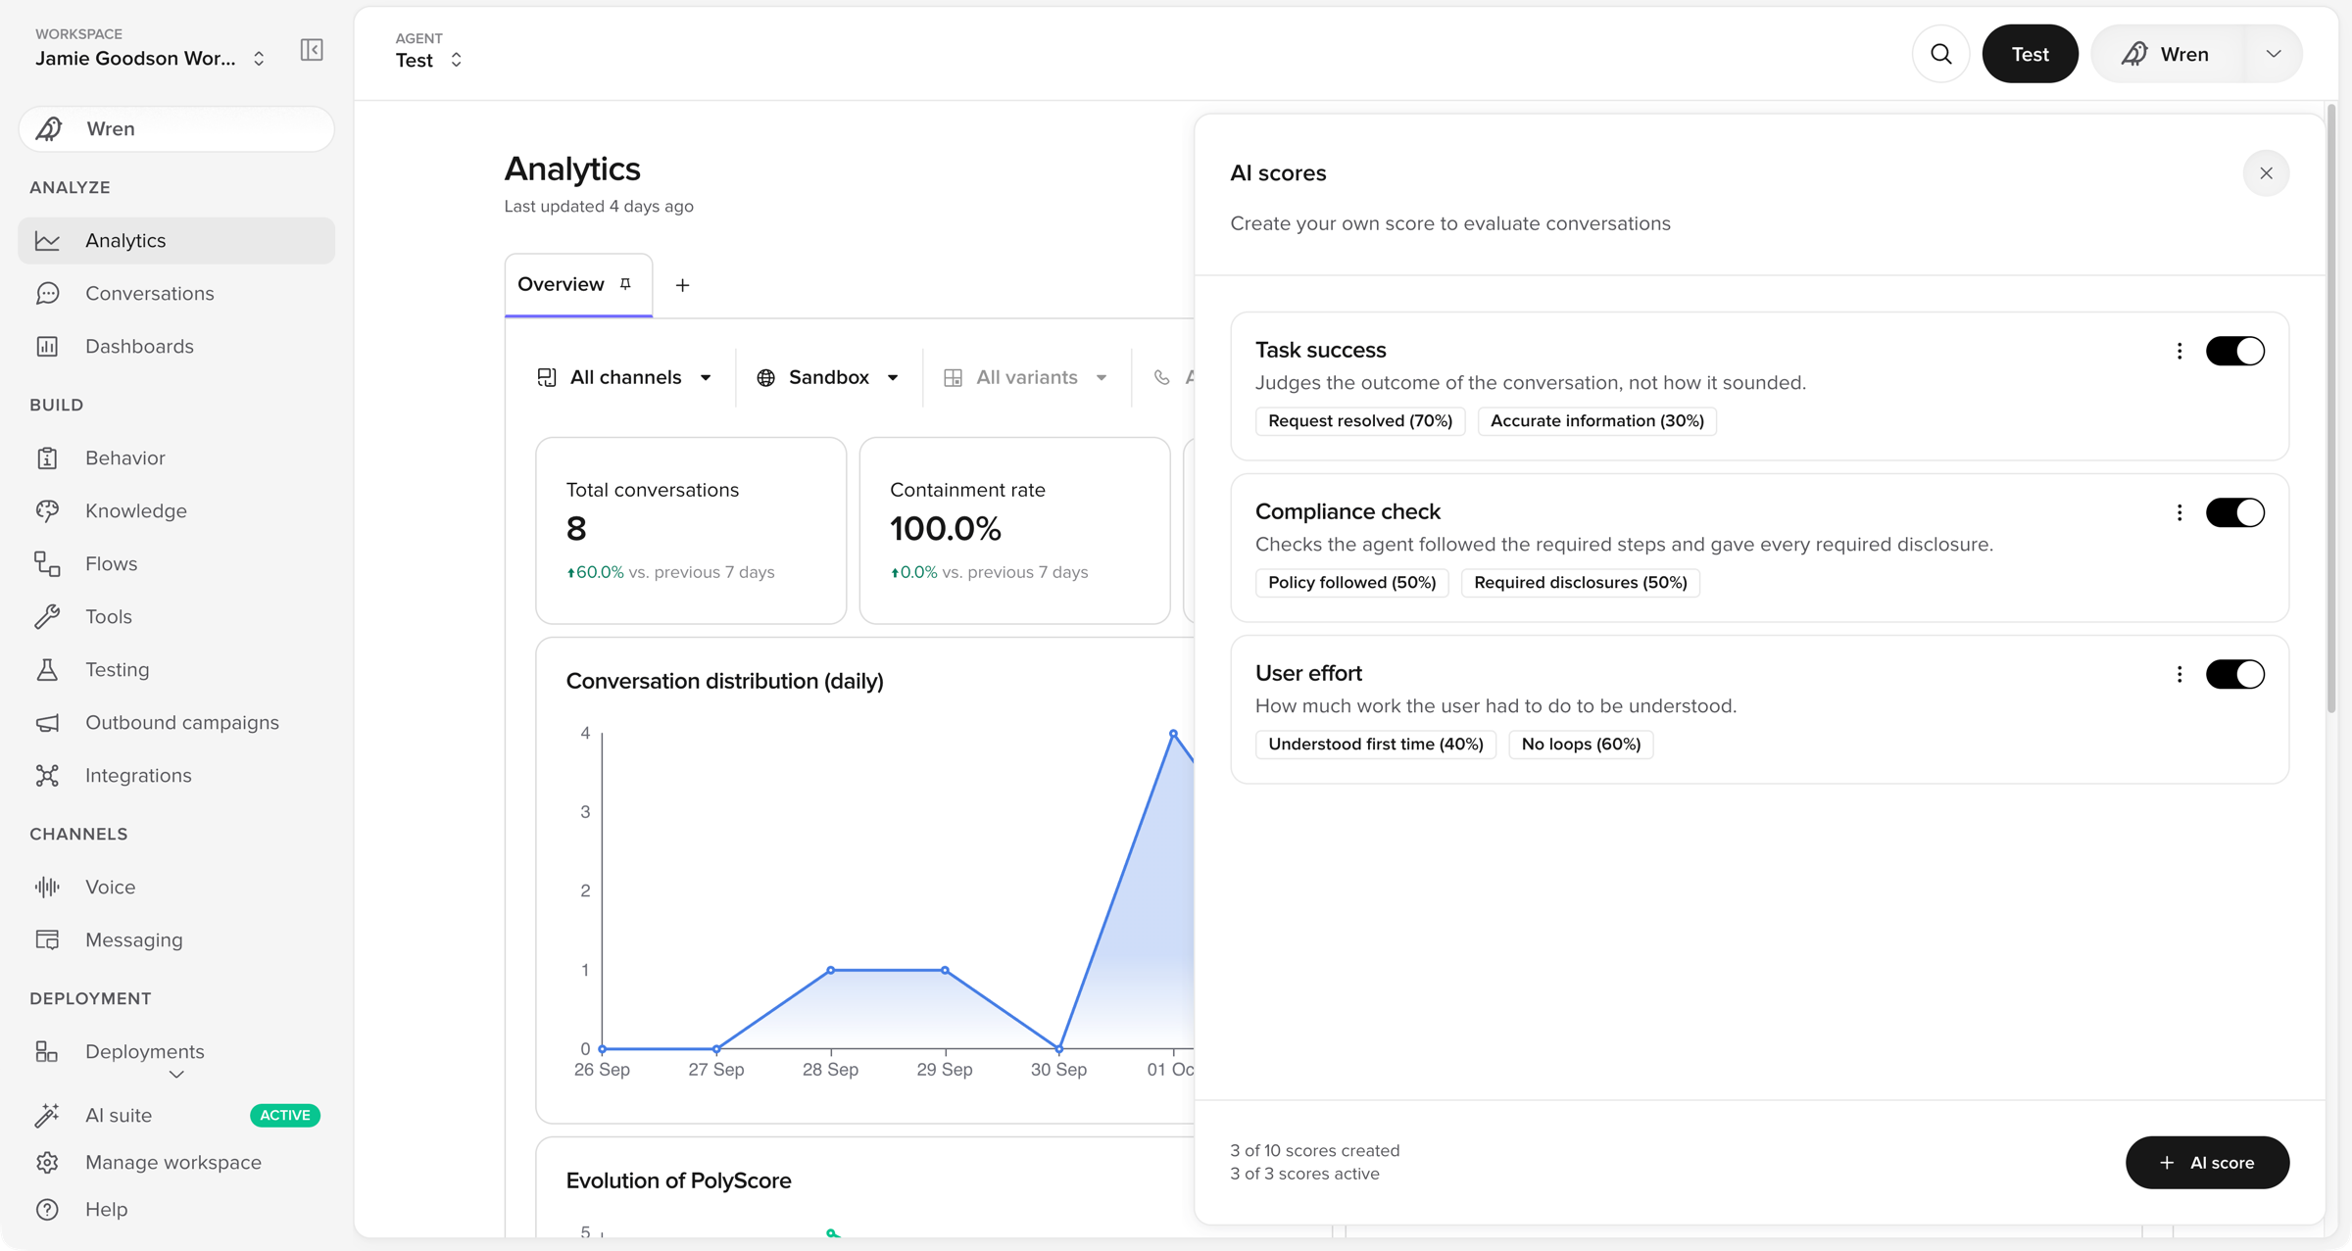The width and height of the screenshot is (2352, 1251).
Task: Open search with magnifier icon
Action: 1940,54
